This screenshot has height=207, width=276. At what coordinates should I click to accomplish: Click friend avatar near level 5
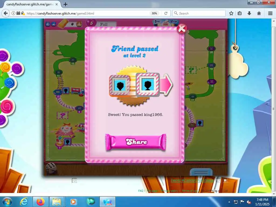click(200, 123)
